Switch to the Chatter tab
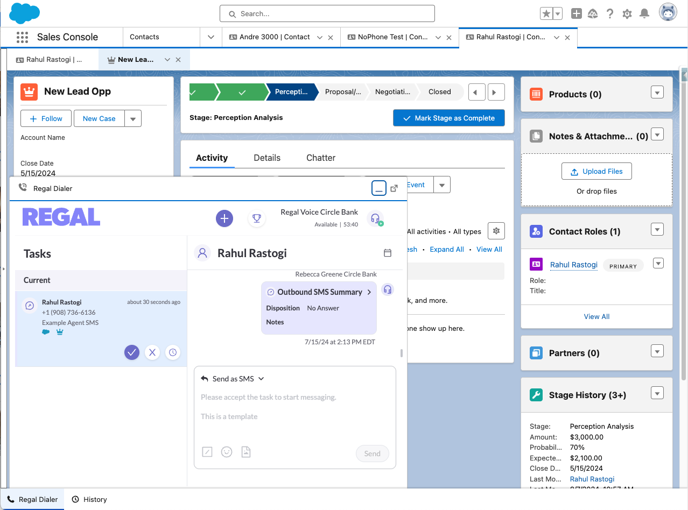 pyautogui.click(x=321, y=158)
